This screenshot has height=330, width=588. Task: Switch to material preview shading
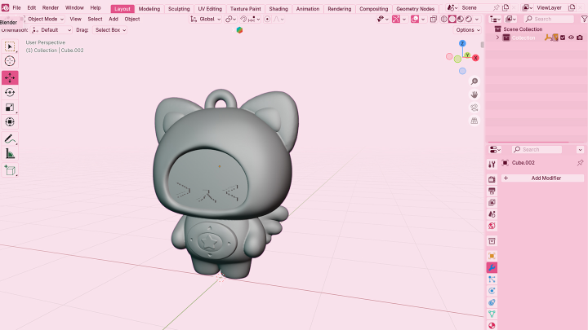[x=461, y=19]
